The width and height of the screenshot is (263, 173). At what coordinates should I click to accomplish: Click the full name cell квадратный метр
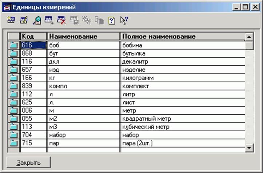[183, 119]
